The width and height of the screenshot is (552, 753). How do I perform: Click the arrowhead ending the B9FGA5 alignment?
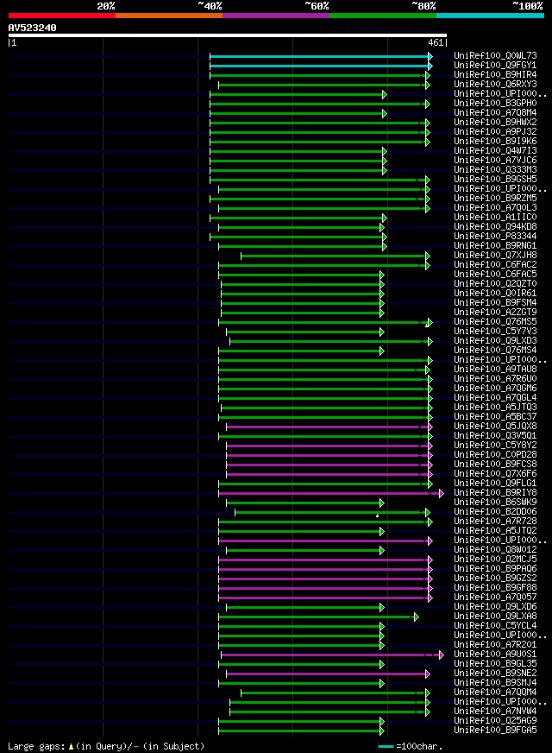coord(382,731)
